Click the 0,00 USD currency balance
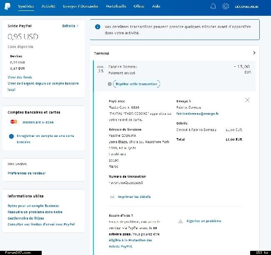Viewport: 271px width, 255px height. pos(18,62)
